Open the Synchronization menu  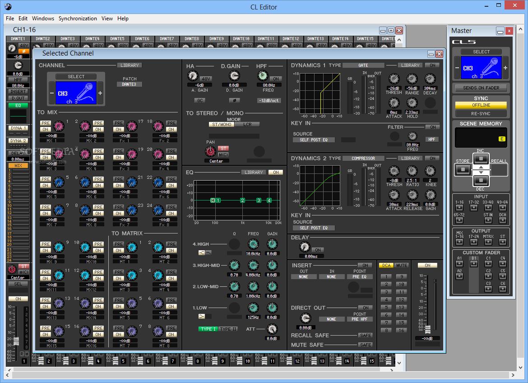click(78, 19)
